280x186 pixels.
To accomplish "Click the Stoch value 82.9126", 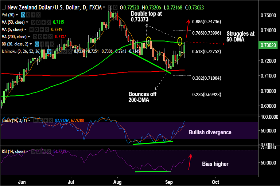I will tap(62, 120).
